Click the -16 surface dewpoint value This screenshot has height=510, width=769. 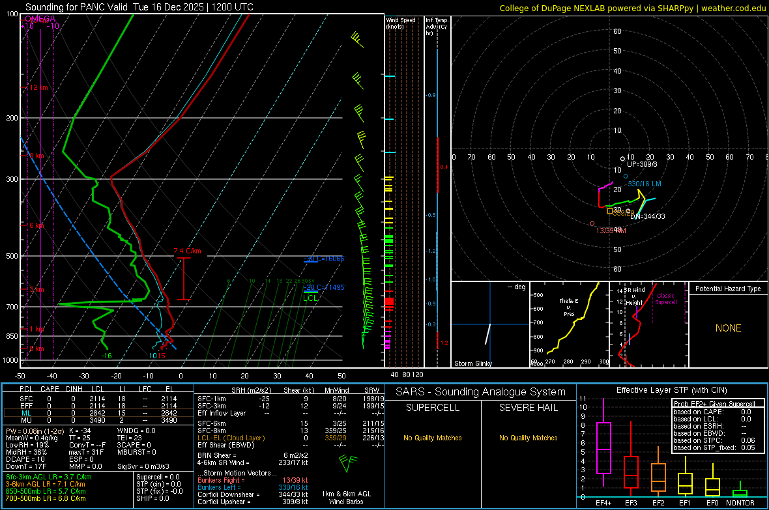coord(106,356)
